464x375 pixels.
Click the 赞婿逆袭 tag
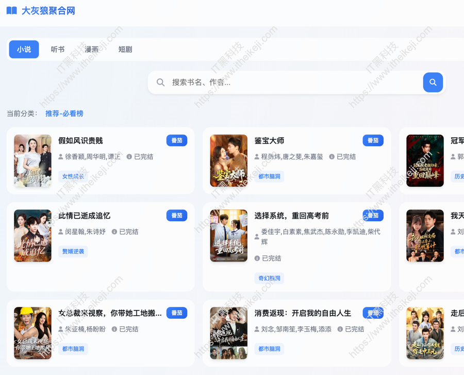tap(73, 251)
